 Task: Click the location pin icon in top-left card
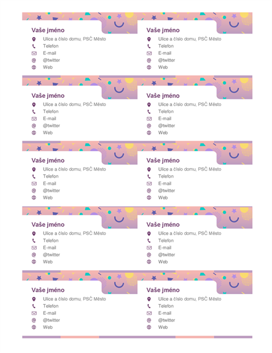click(x=34, y=39)
